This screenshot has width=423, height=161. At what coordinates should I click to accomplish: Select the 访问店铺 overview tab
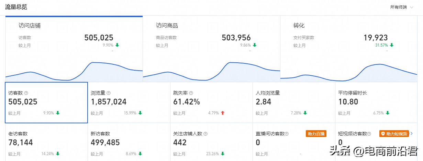[x=74, y=49]
